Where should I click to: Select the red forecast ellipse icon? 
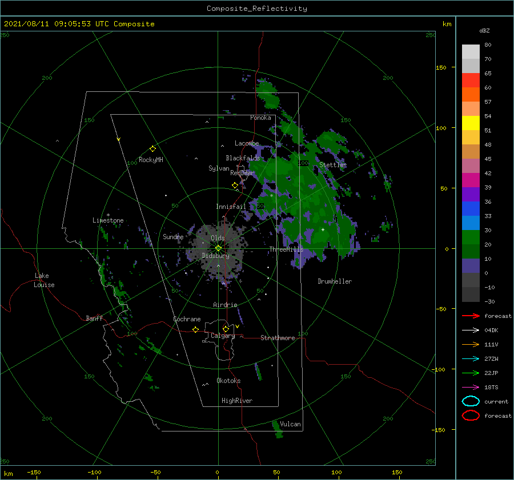471,416
